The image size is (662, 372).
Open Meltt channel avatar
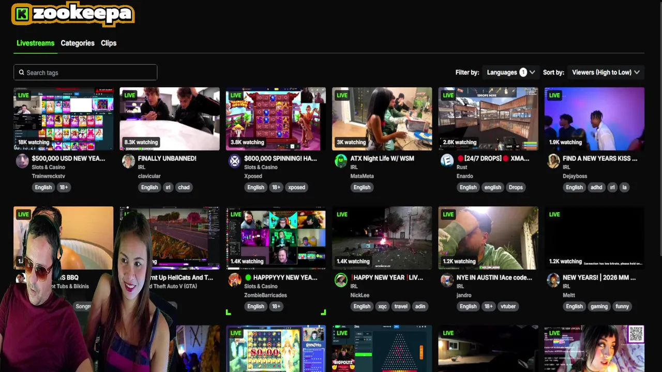pyautogui.click(x=553, y=280)
